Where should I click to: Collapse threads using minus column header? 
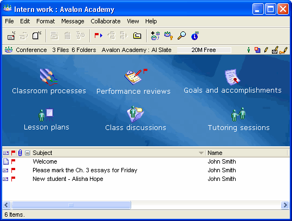pos(28,153)
